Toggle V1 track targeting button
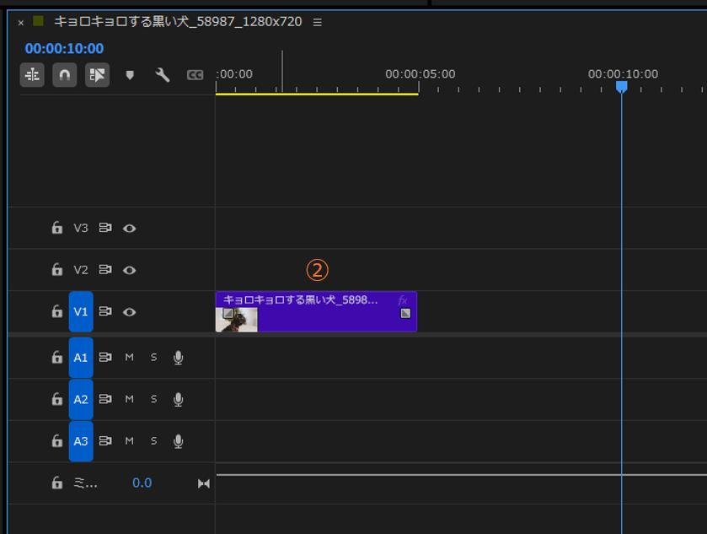 pyautogui.click(x=81, y=311)
